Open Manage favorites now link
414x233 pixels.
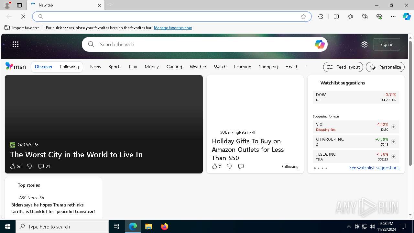173,28
